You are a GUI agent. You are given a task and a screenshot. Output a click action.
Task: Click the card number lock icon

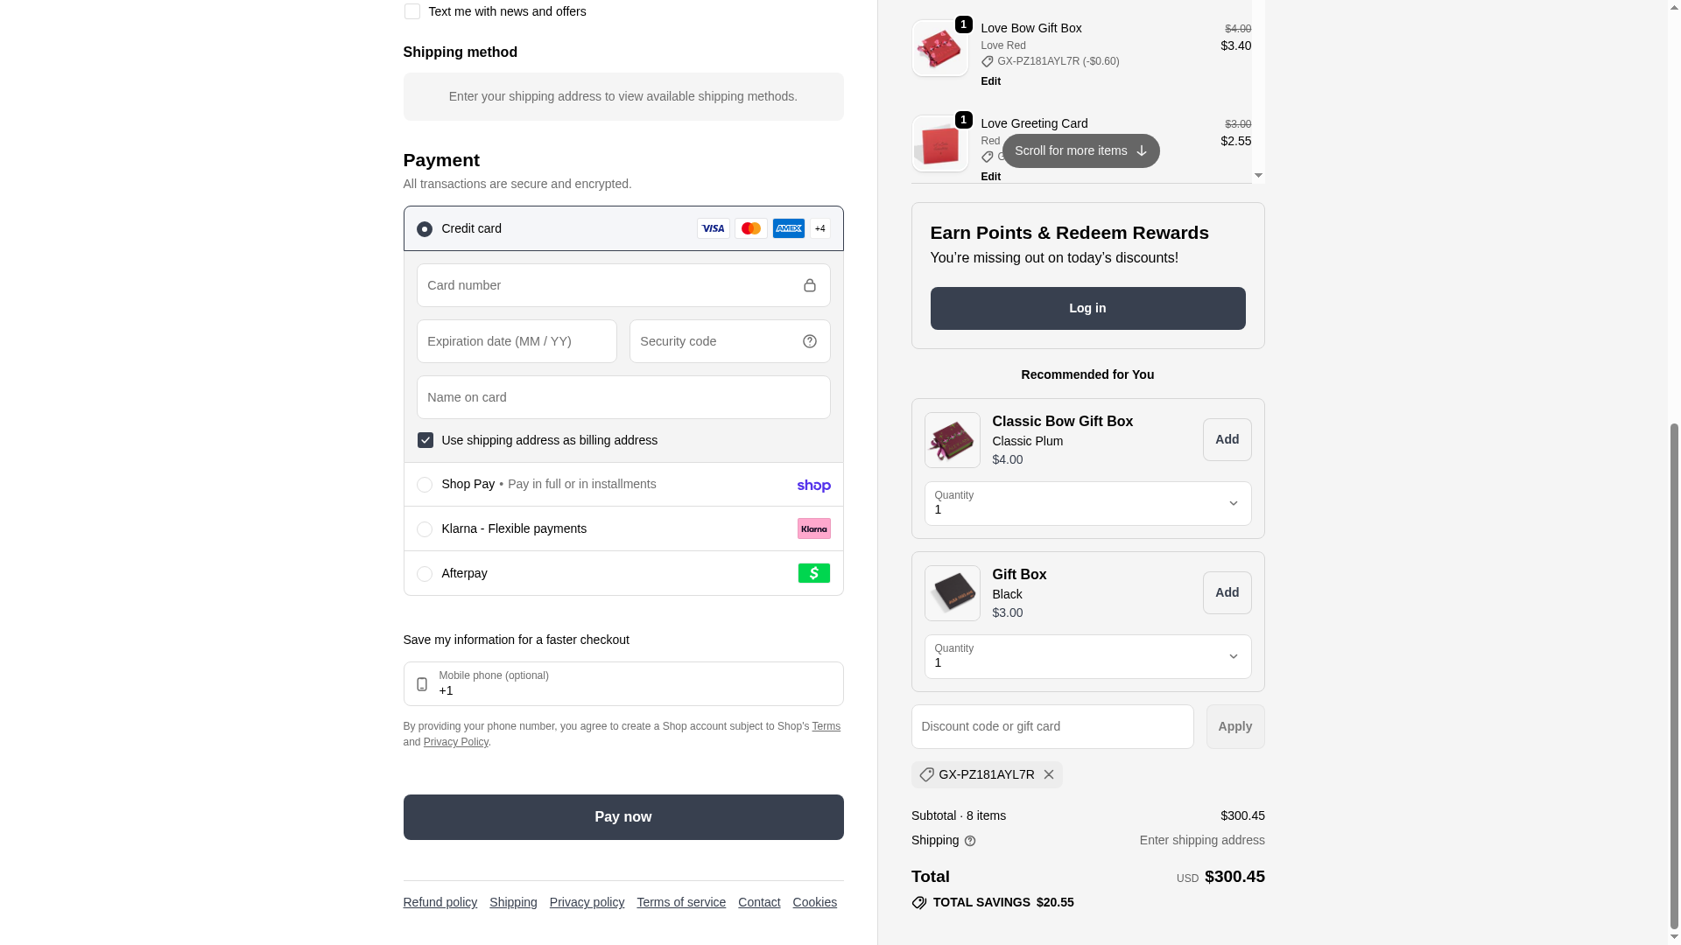(809, 285)
